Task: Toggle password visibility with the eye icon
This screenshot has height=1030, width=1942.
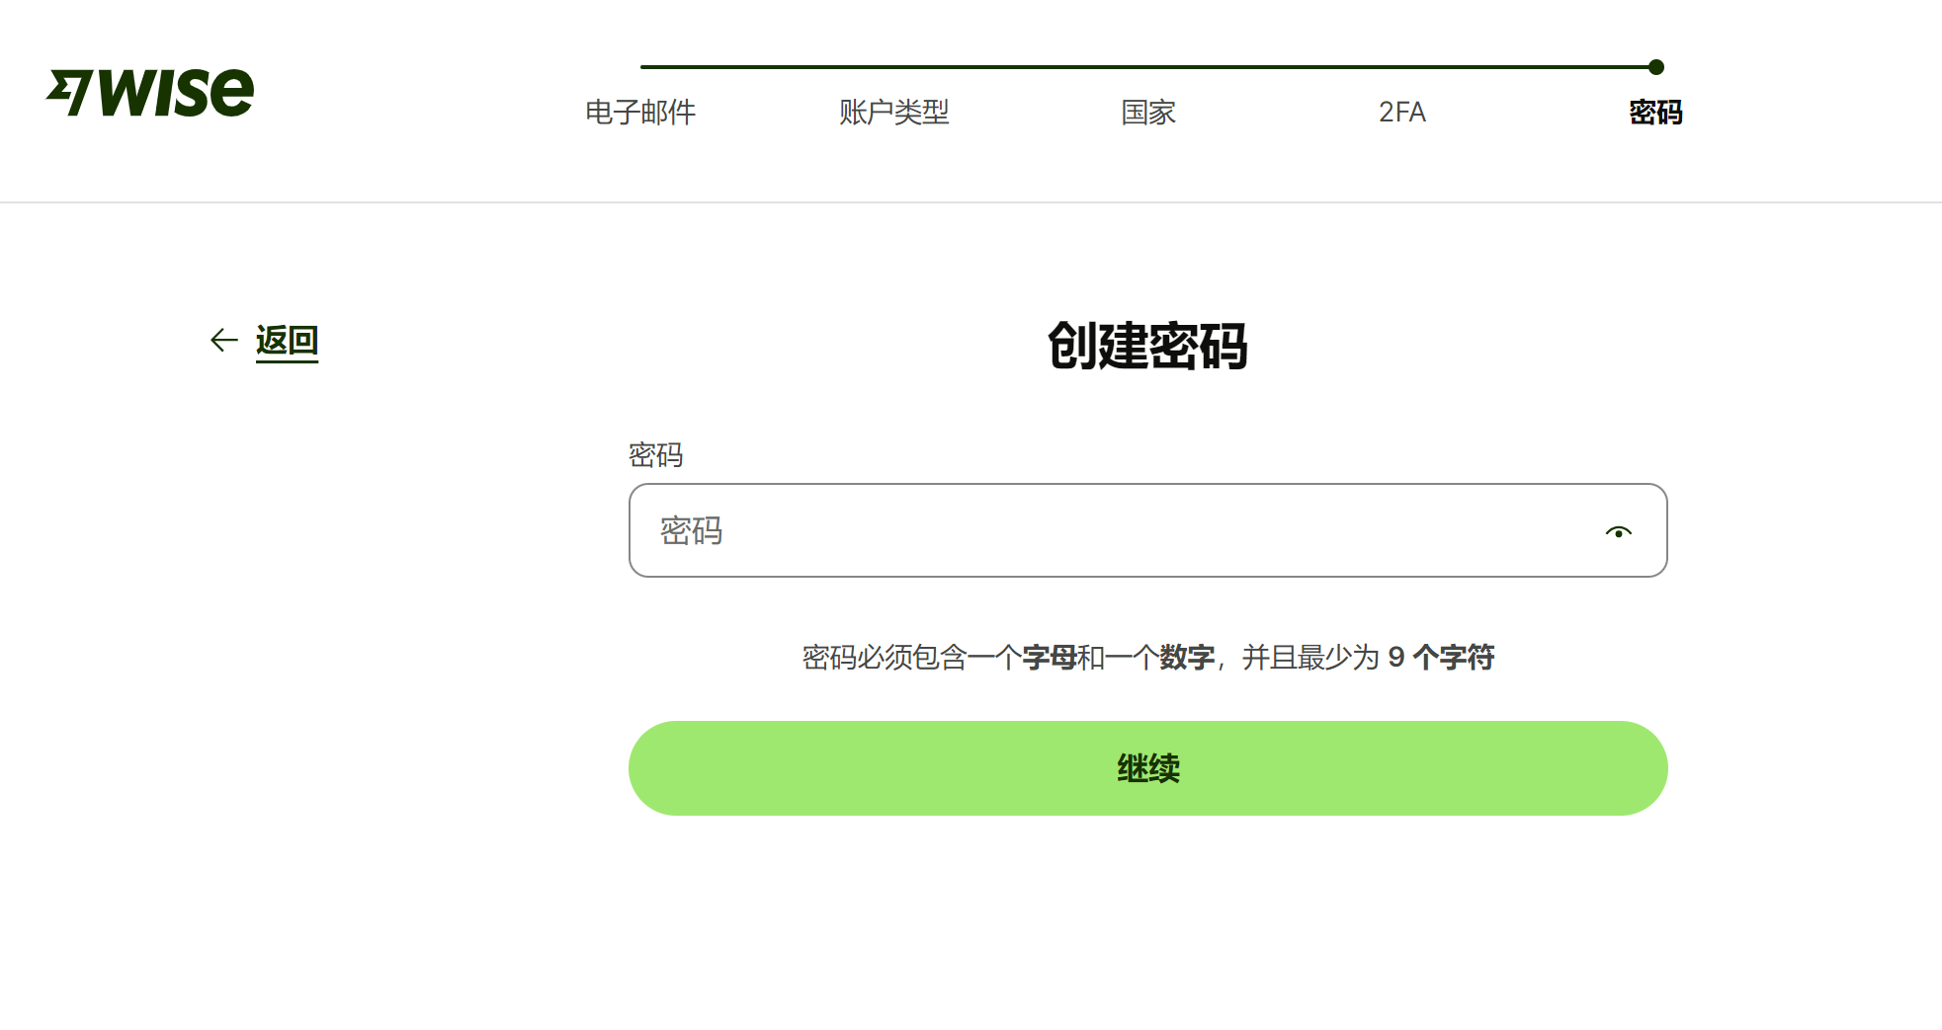Action: [1618, 532]
